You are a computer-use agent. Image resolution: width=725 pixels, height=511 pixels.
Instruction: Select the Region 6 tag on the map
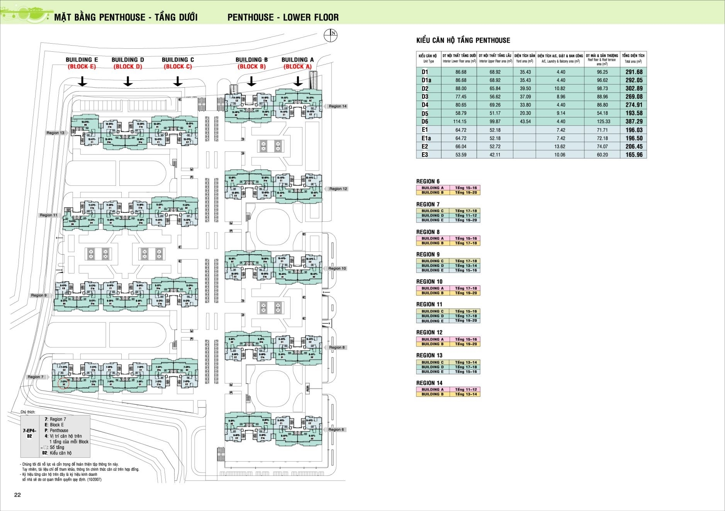(336, 430)
